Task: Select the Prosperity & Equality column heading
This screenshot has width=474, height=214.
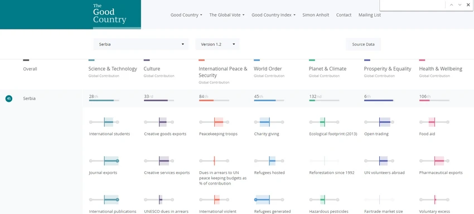Action: pos(387,69)
